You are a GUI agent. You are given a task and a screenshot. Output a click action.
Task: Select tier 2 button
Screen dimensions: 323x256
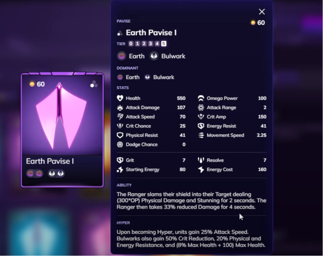144,44
